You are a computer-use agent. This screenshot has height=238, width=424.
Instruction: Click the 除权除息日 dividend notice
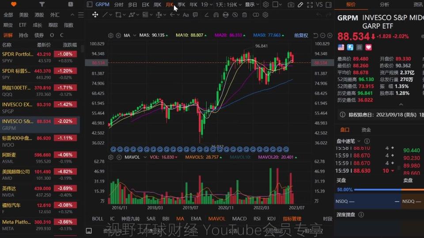coord(381,115)
